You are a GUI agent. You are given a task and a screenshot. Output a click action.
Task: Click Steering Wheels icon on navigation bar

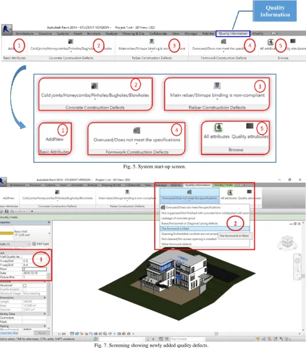tap(297, 261)
